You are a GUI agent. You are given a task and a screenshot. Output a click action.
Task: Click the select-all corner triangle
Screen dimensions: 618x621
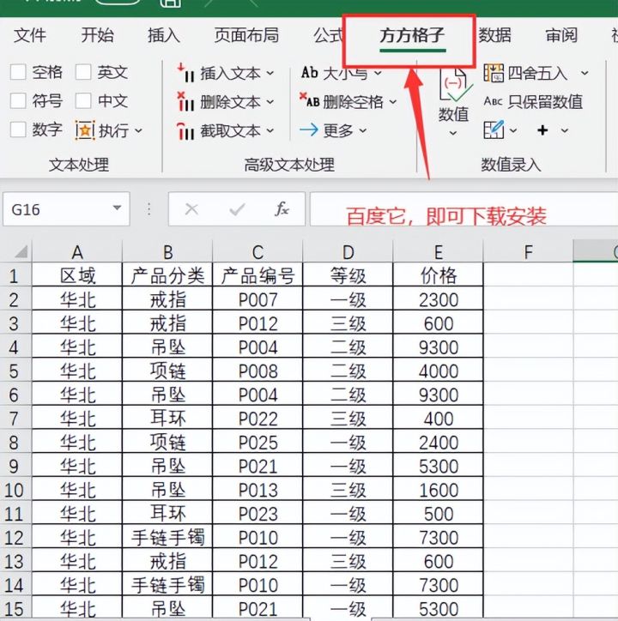21,252
